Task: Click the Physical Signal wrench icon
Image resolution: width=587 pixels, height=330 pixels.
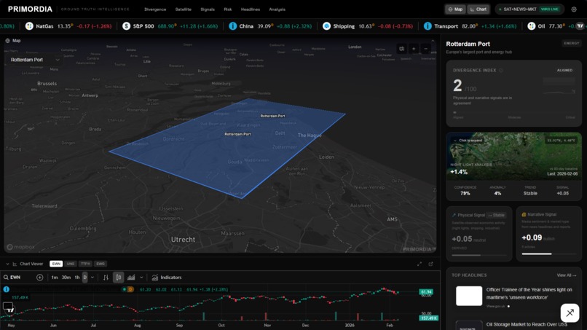Action: (x=454, y=216)
